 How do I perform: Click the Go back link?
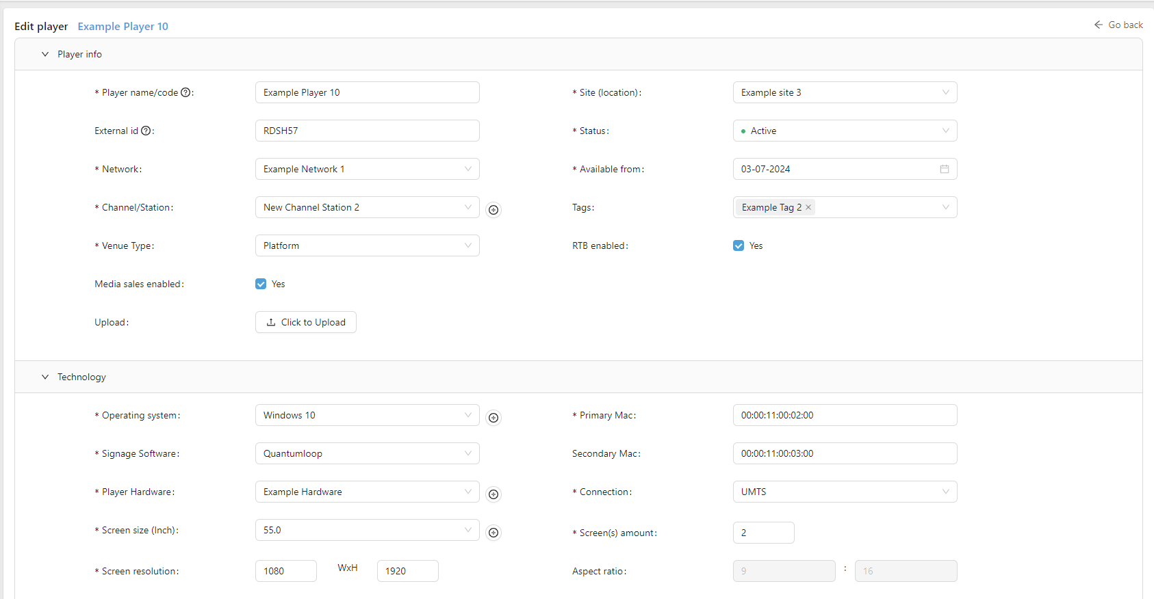point(1118,25)
